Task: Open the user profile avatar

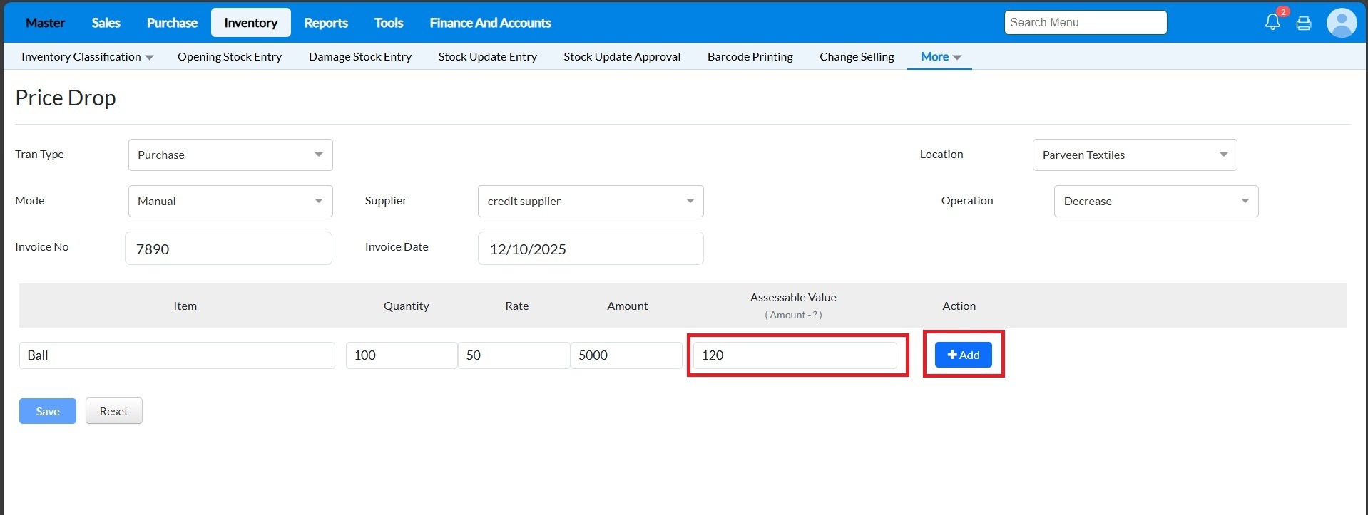Action: tap(1341, 23)
